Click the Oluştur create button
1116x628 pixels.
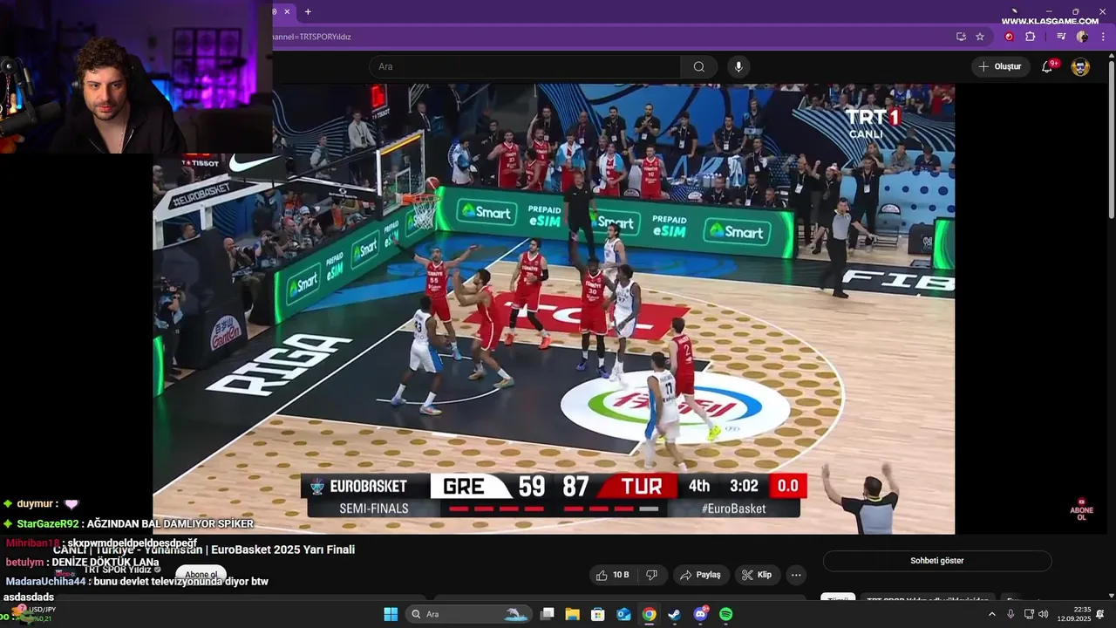tap(1000, 66)
